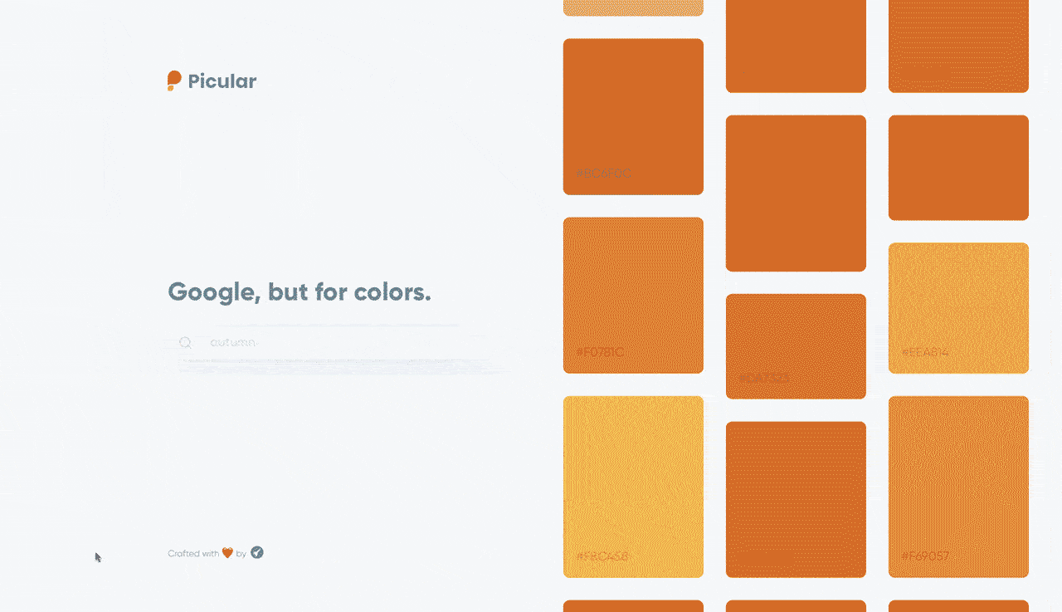The width and height of the screenshot is (1062, 612).
Task: Select the unlabeled swatch directly above the #EEA814 card
Action: [958, 167]
